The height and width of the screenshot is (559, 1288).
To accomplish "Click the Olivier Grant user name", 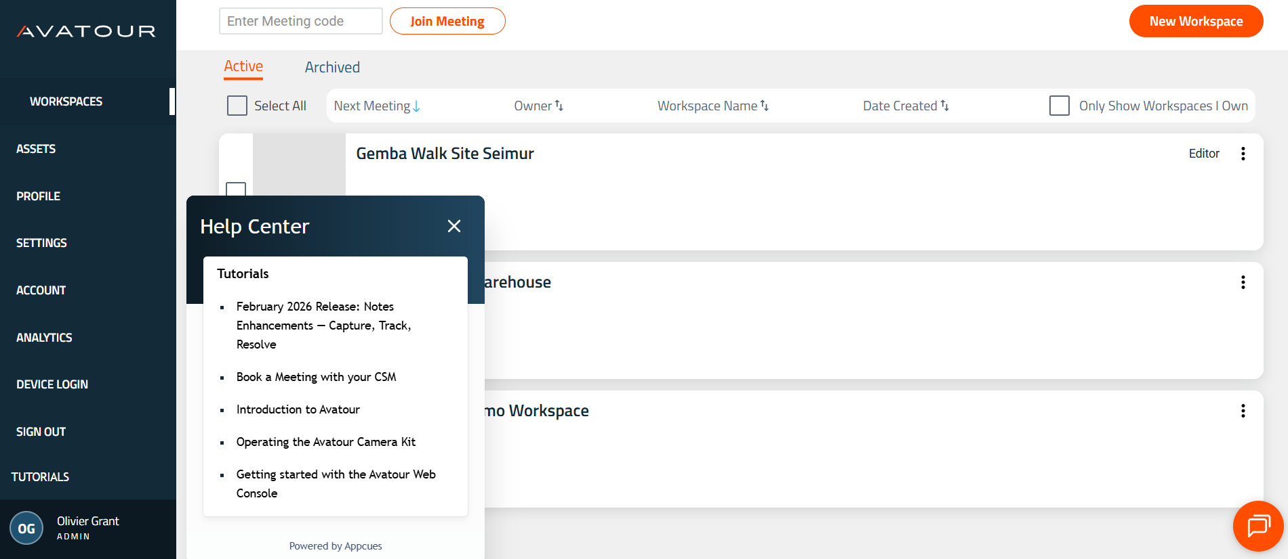I will [x=88, y=521].
